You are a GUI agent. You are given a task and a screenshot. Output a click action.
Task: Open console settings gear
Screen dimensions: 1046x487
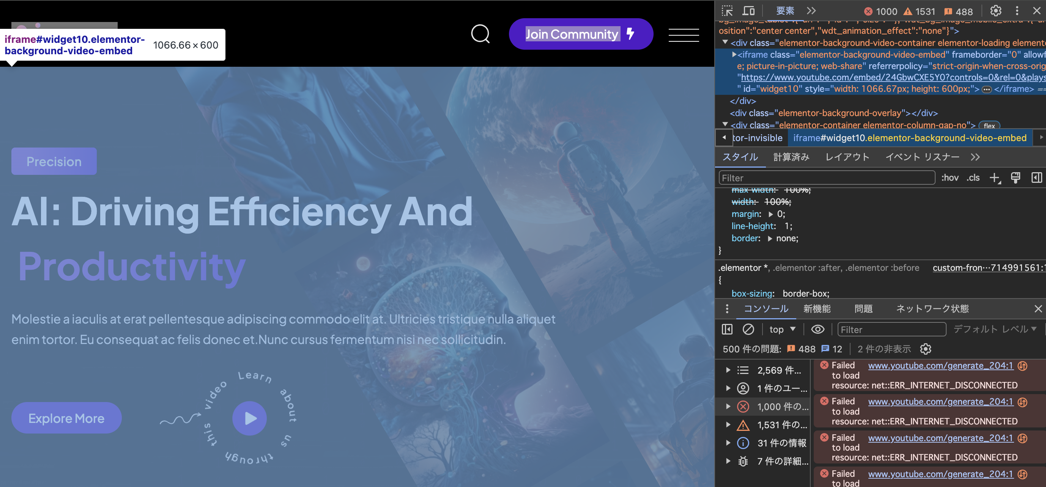point(925,349)
